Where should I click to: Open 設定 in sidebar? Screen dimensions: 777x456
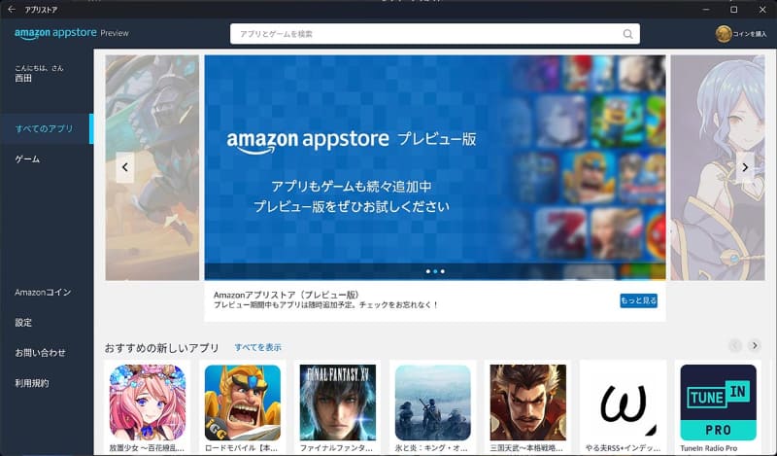23,323
